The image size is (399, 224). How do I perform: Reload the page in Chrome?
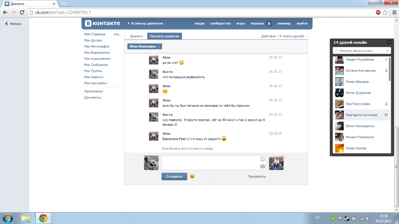pos(22,12)
